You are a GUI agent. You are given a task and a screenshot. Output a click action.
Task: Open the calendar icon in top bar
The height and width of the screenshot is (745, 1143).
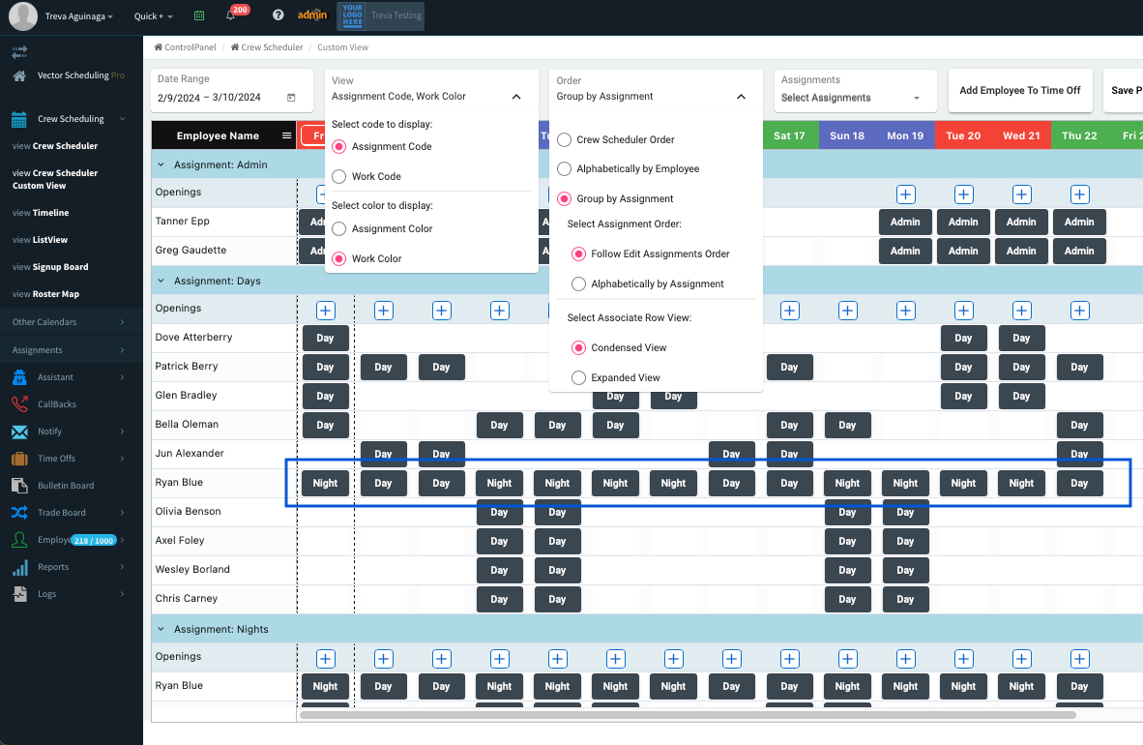[199, 15]
